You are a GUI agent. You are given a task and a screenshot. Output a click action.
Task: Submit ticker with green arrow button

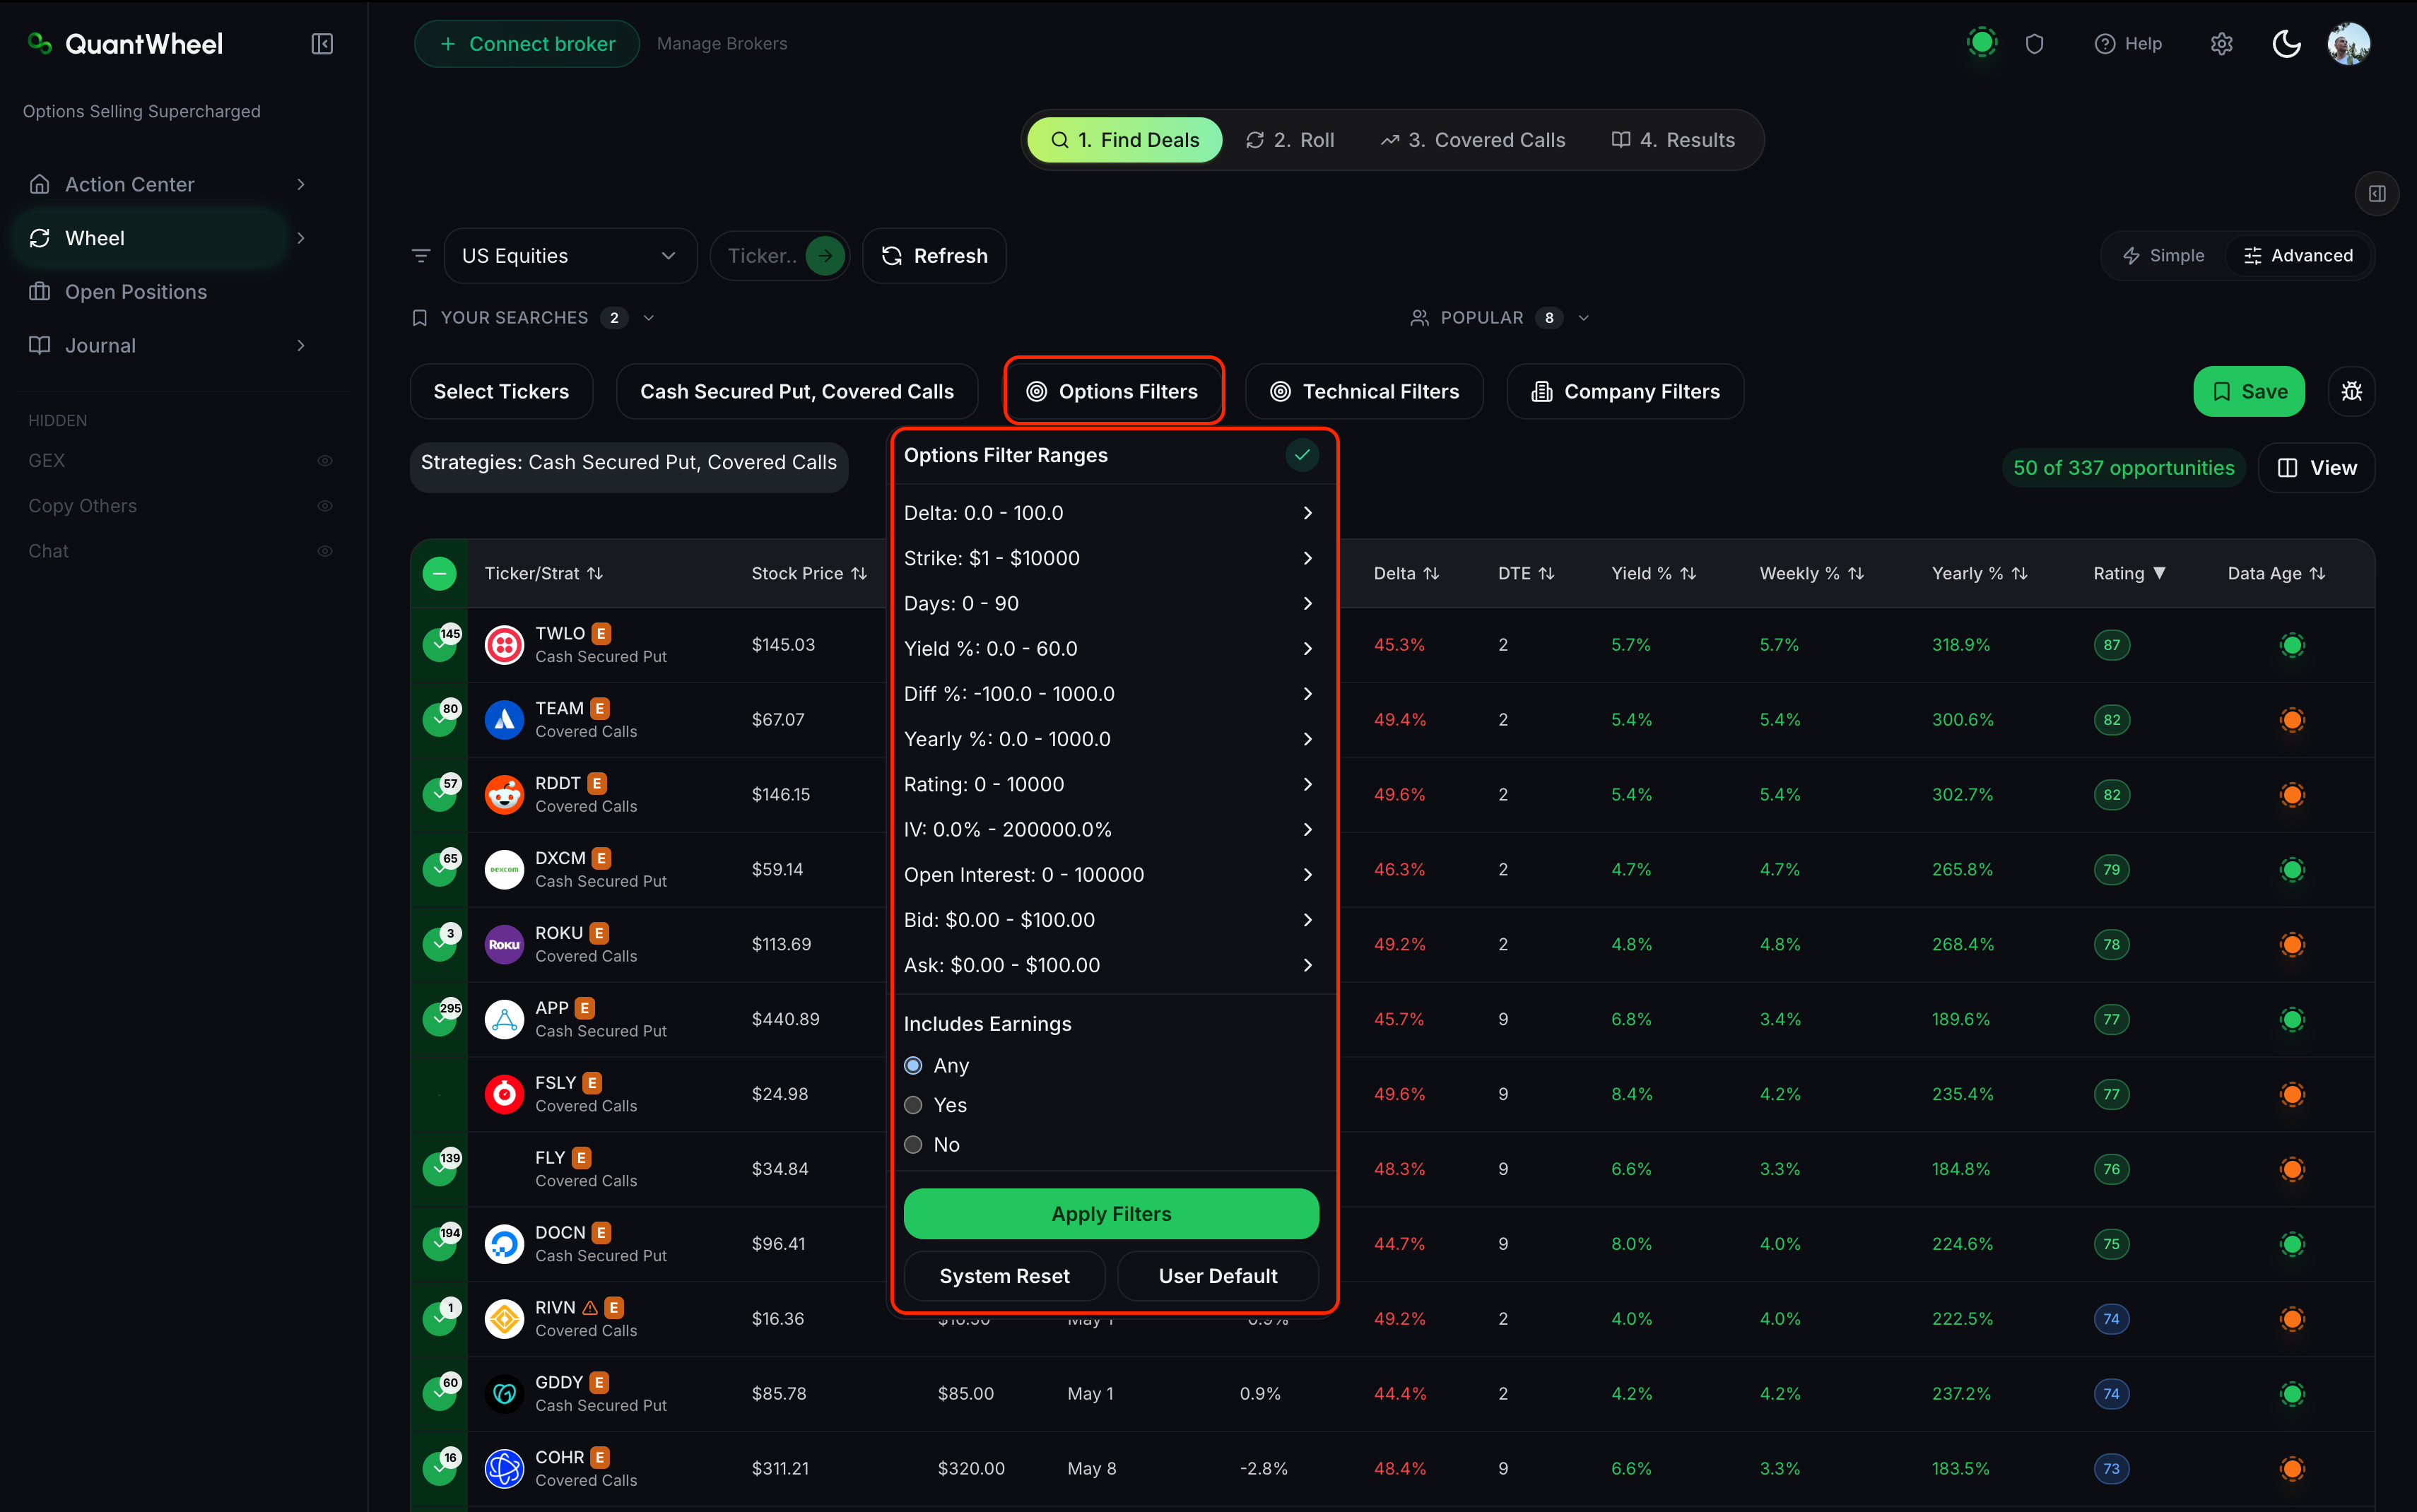point(824,256)
